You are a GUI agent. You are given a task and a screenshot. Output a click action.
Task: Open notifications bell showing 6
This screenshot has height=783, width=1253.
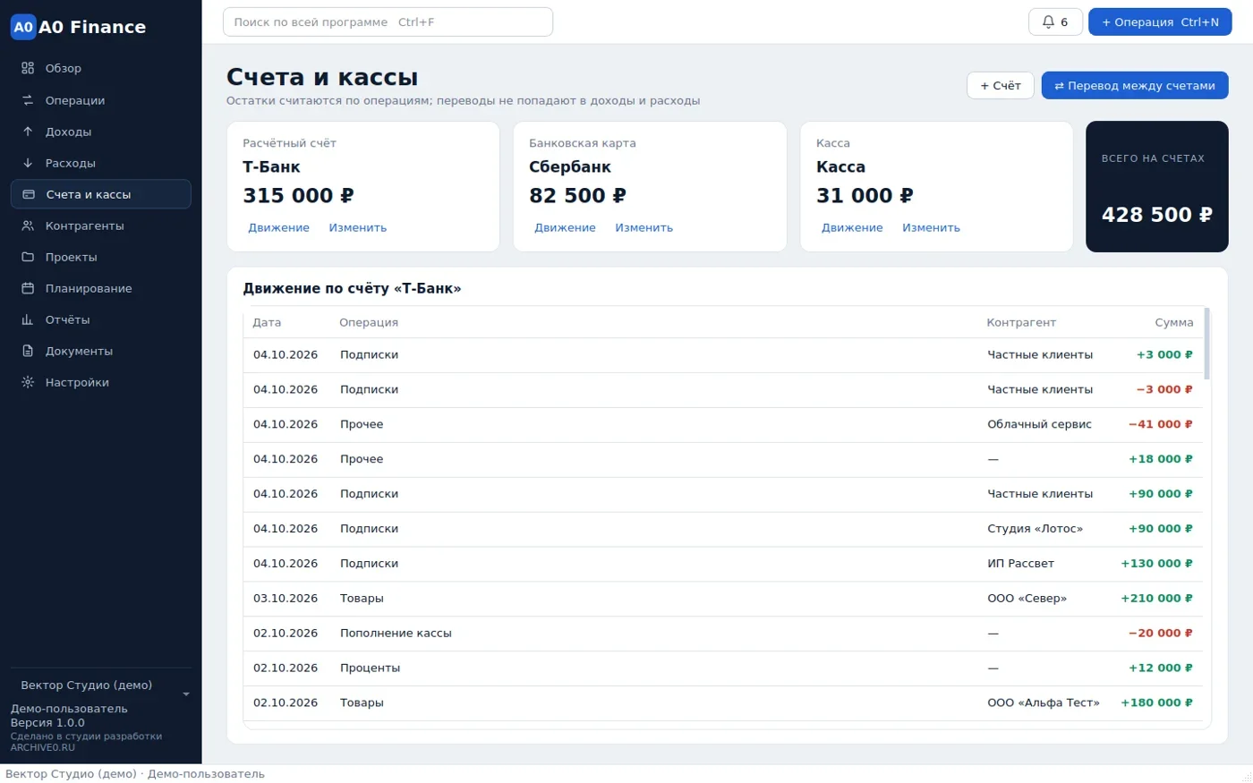(1055, 22)
